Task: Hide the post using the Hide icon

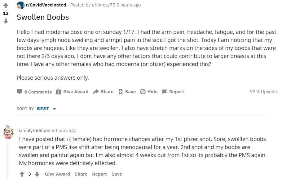Action: pyautogui.click(x=143, y=92)
